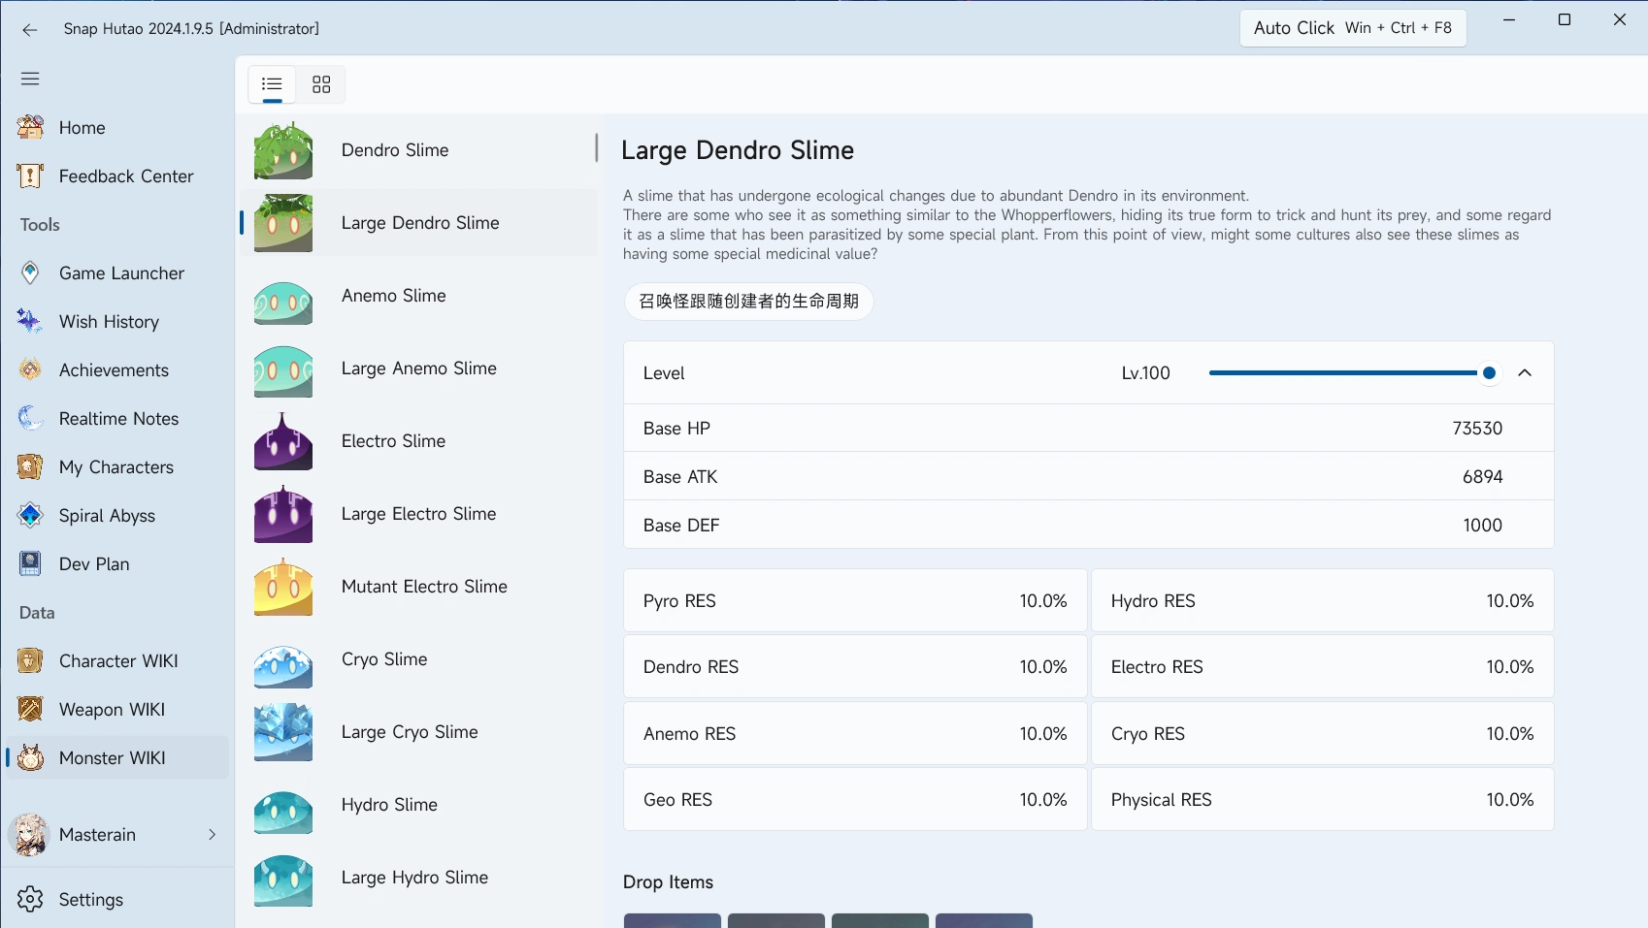
Task: Open Wish History label
Action: [109, 322]
